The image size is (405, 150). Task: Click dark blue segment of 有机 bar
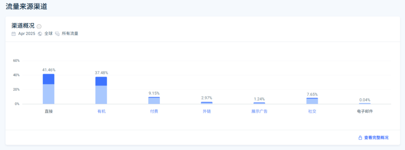coord(101,81)
